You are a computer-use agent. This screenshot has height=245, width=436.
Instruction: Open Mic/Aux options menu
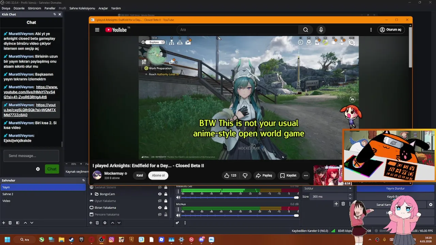point(178,209)
